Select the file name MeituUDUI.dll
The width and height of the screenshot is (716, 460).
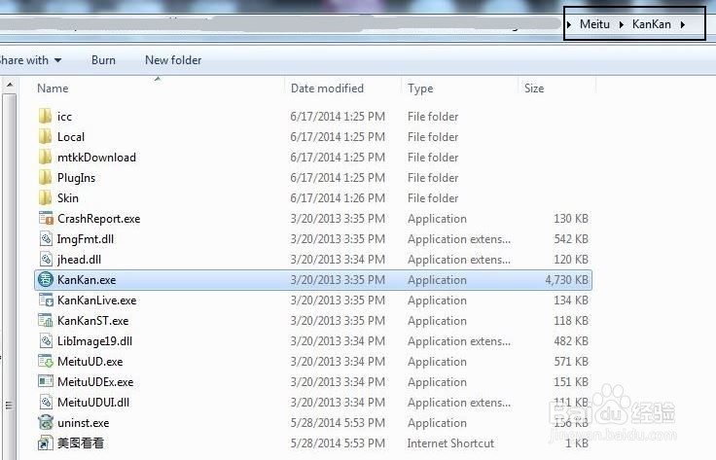[93, 403]
